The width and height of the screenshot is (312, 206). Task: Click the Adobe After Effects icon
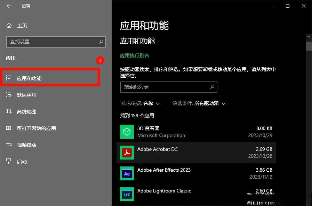127,173
